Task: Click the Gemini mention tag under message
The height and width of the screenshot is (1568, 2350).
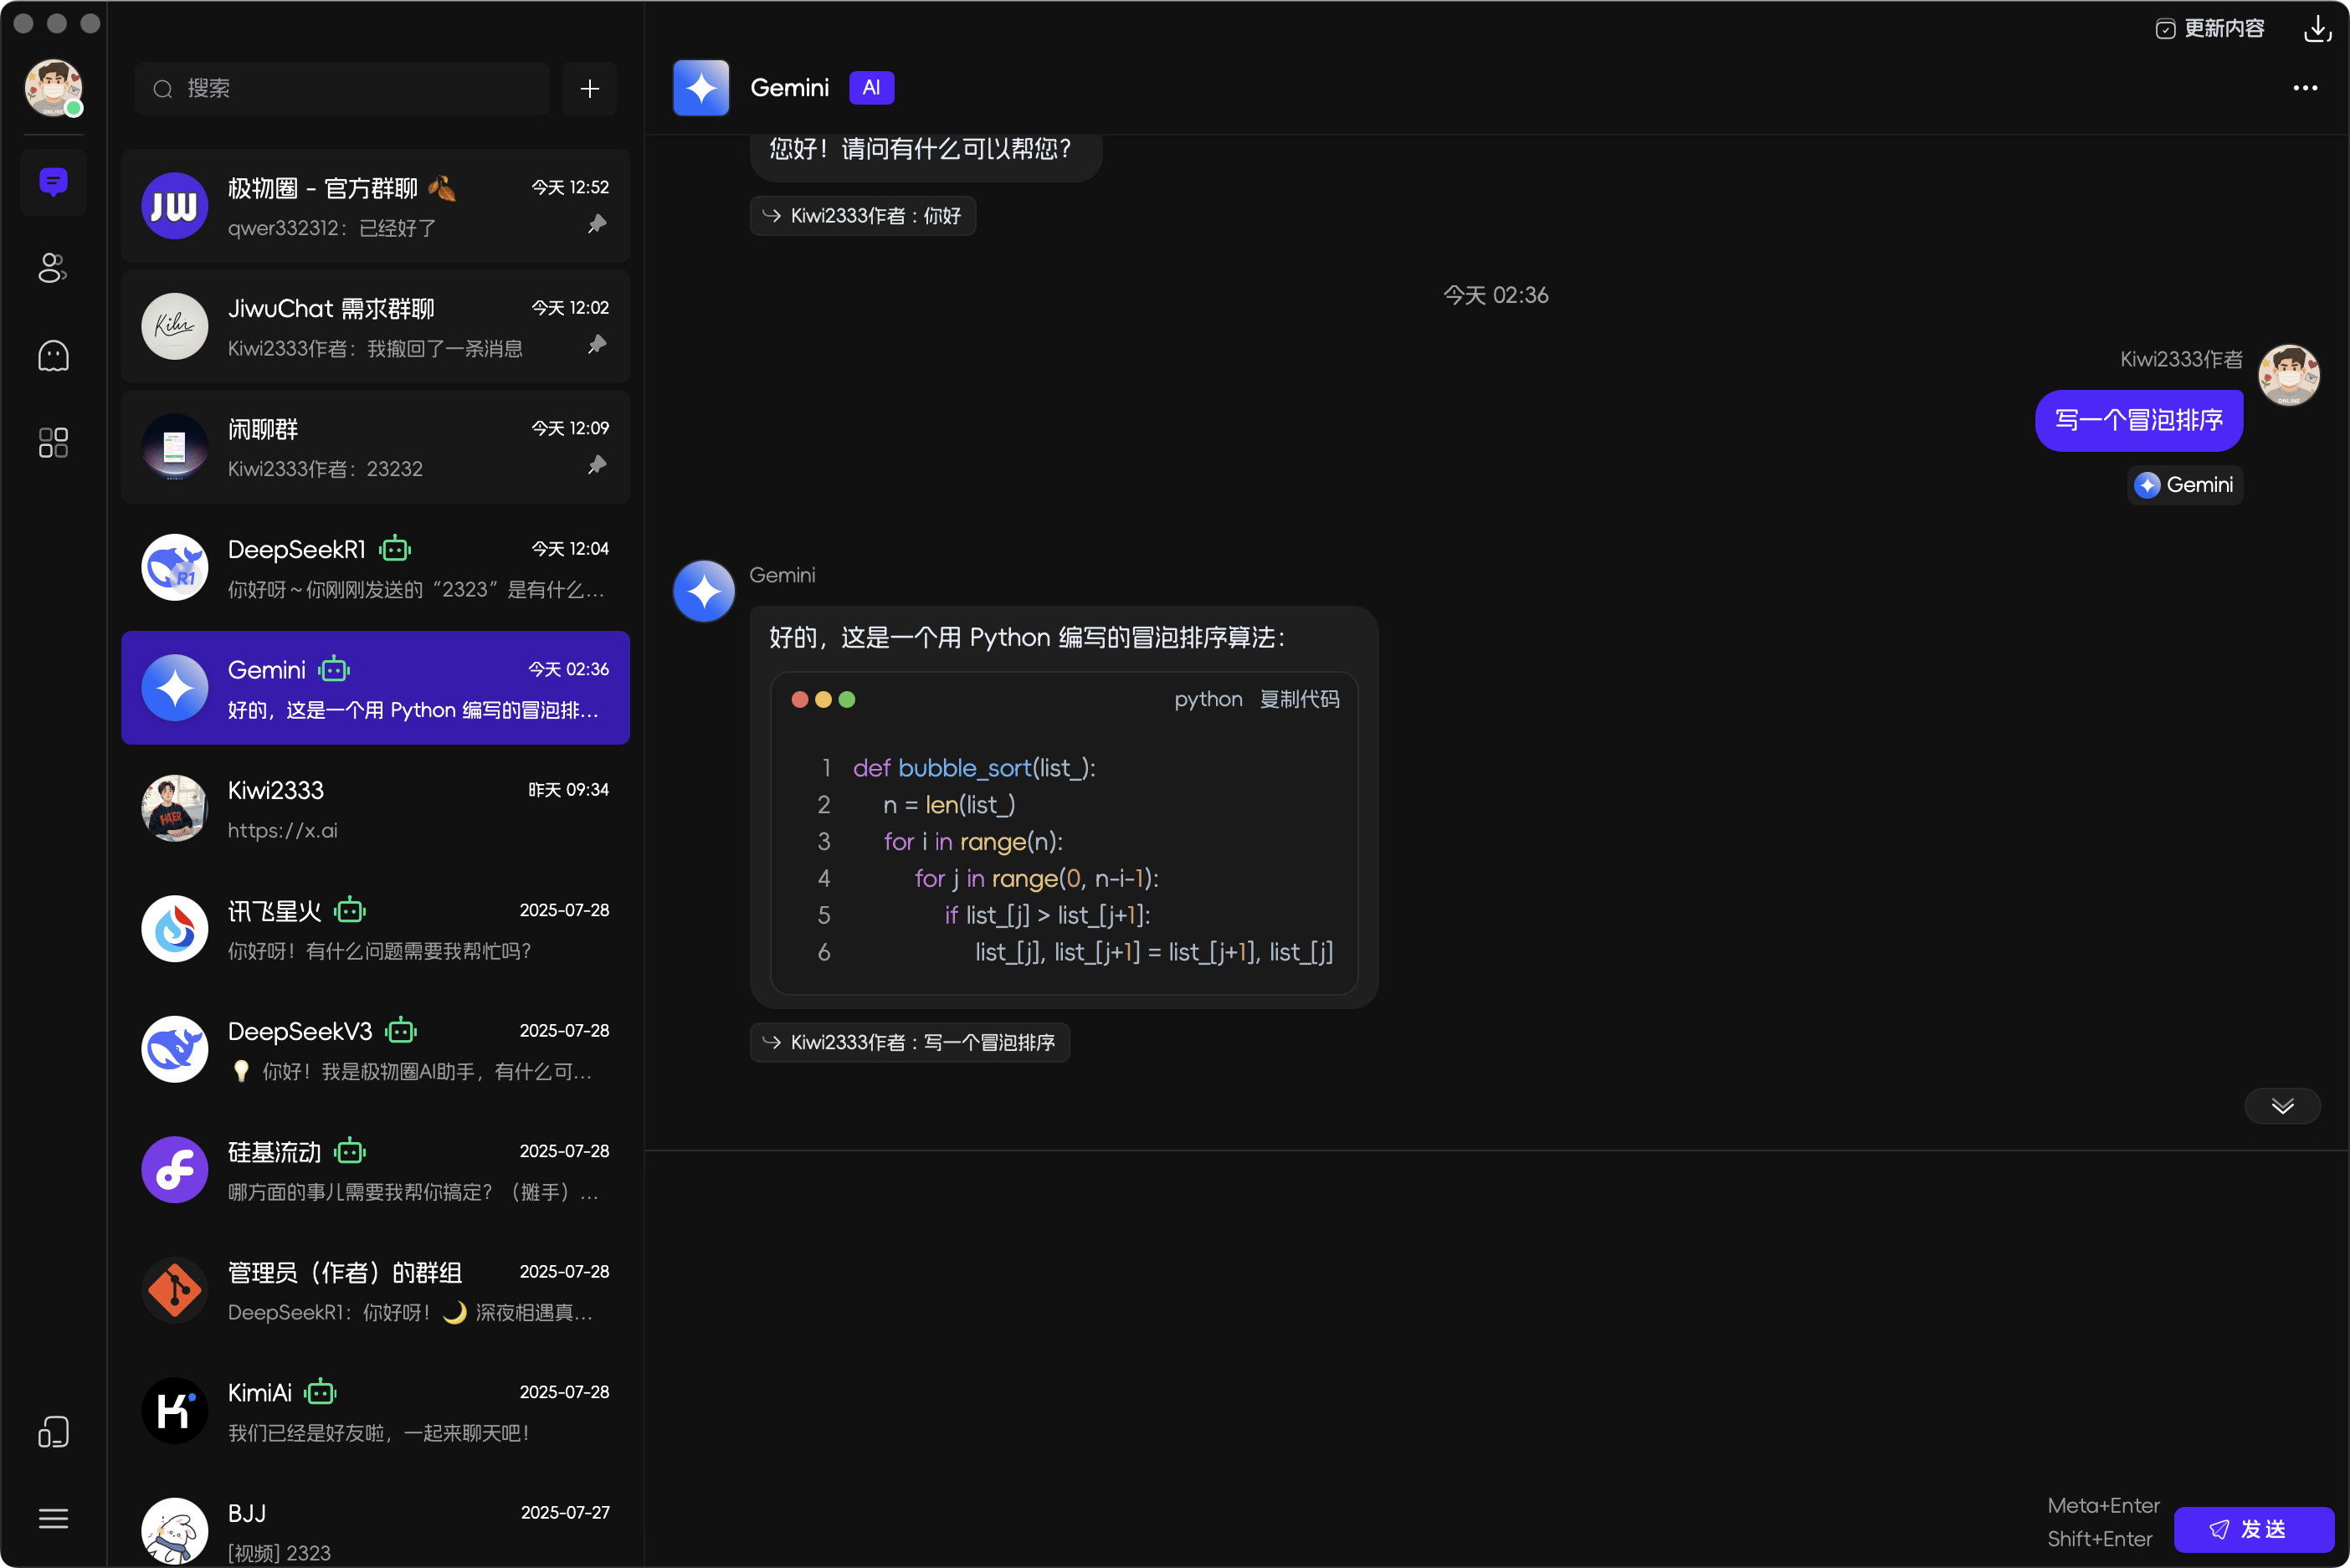Action: point(2184,485)
